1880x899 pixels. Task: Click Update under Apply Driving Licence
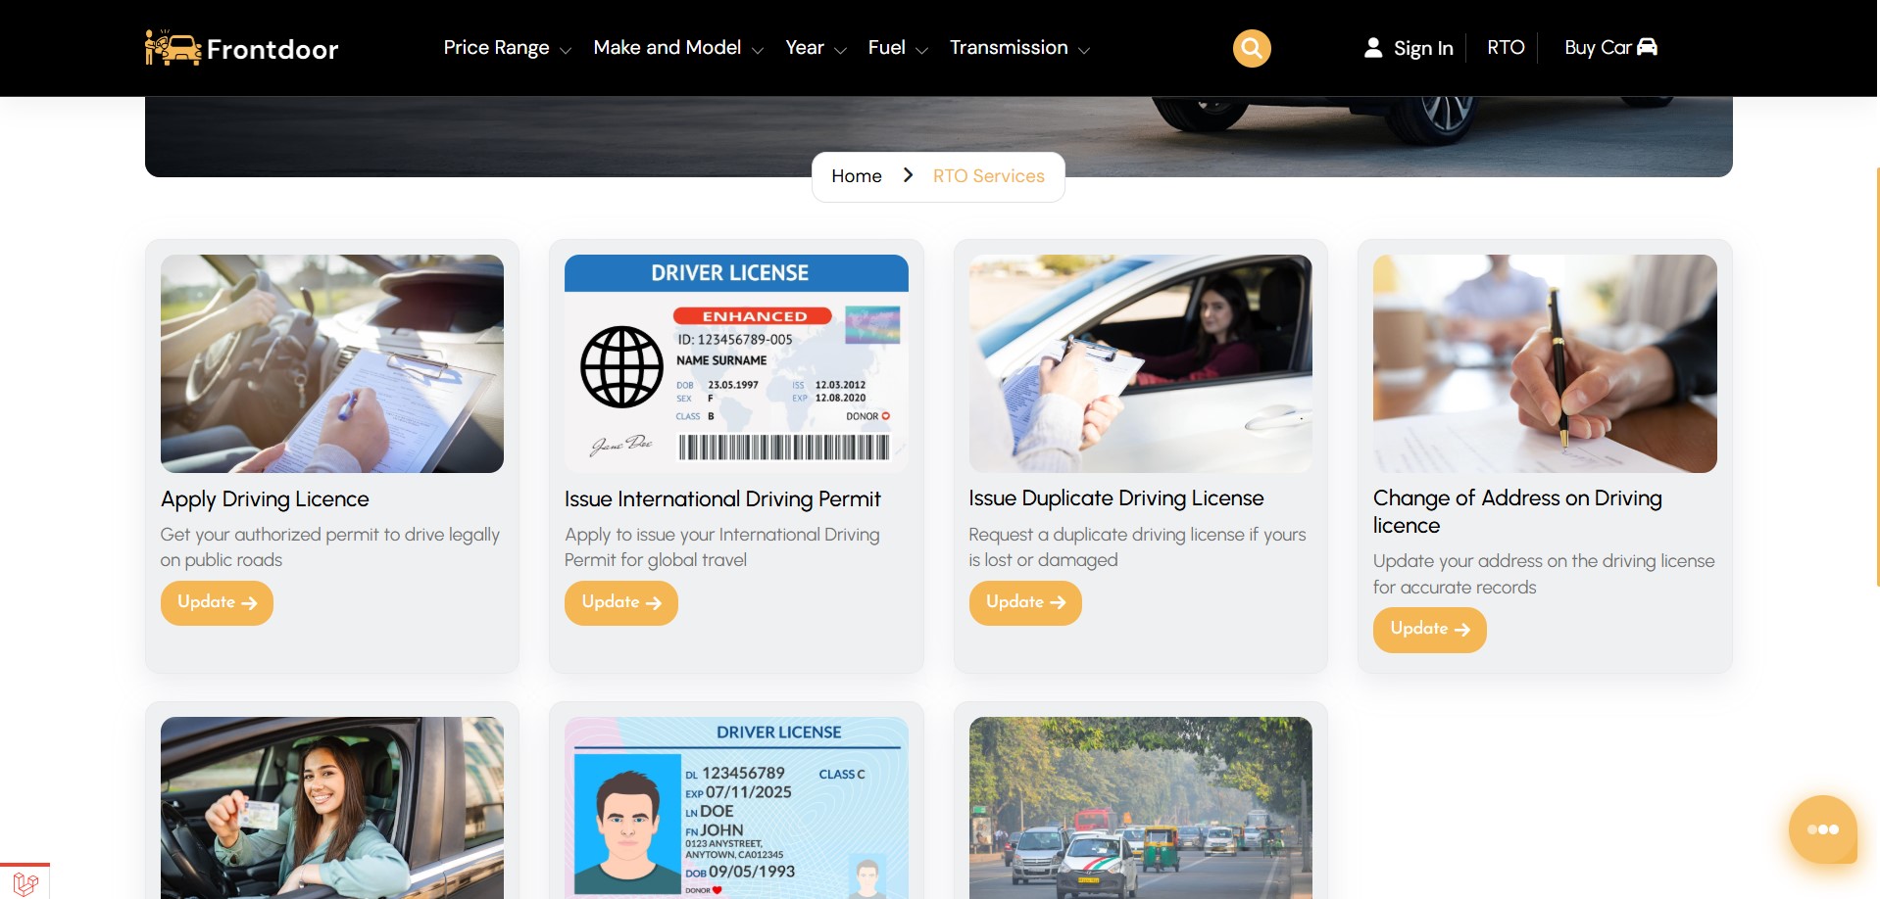(217, 602)
